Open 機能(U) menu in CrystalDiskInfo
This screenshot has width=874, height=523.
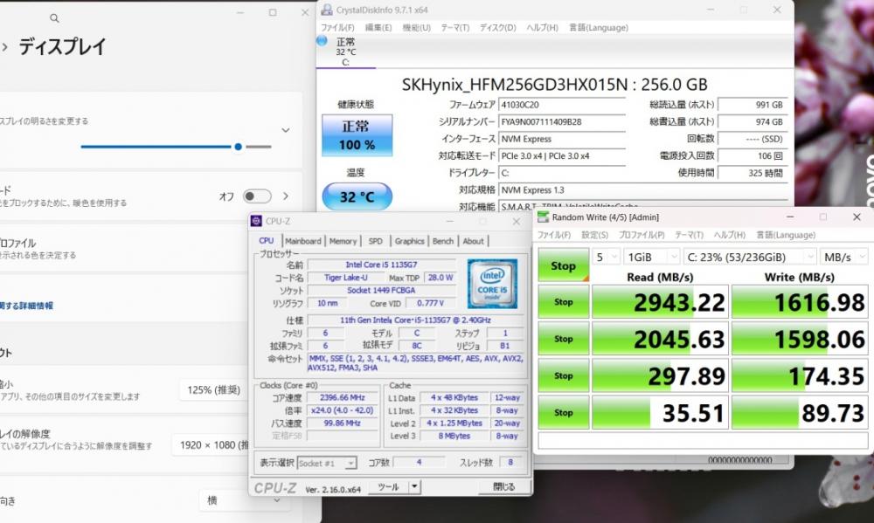416,27
